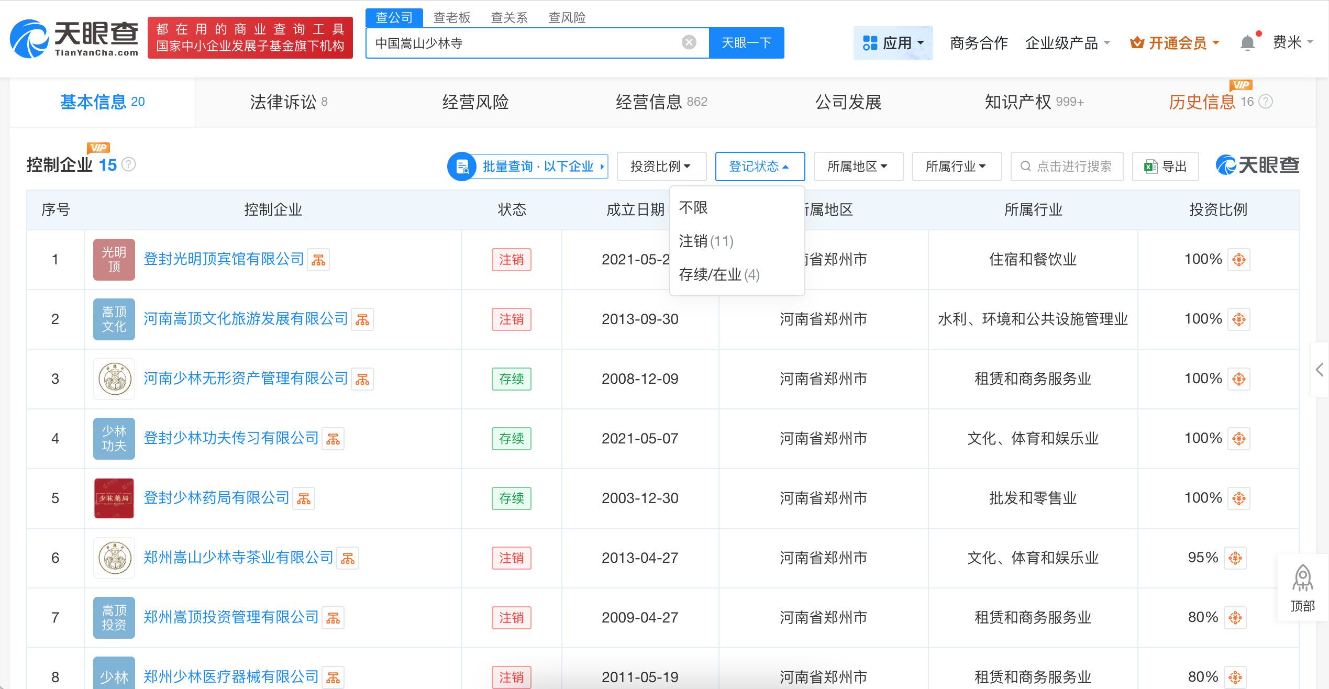Open company 登封光明顶宾馆有限公司
Image resolution: width=1329 pixels, height=689 pixels.
(224, 259)
